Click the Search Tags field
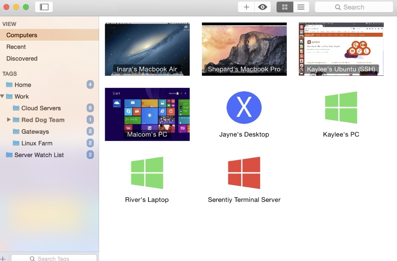Screen dimensions: 397x261 [54, 258]
